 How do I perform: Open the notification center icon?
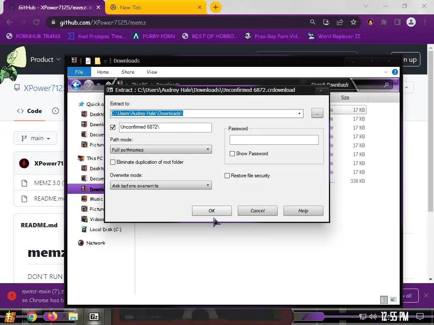(420, 317)
